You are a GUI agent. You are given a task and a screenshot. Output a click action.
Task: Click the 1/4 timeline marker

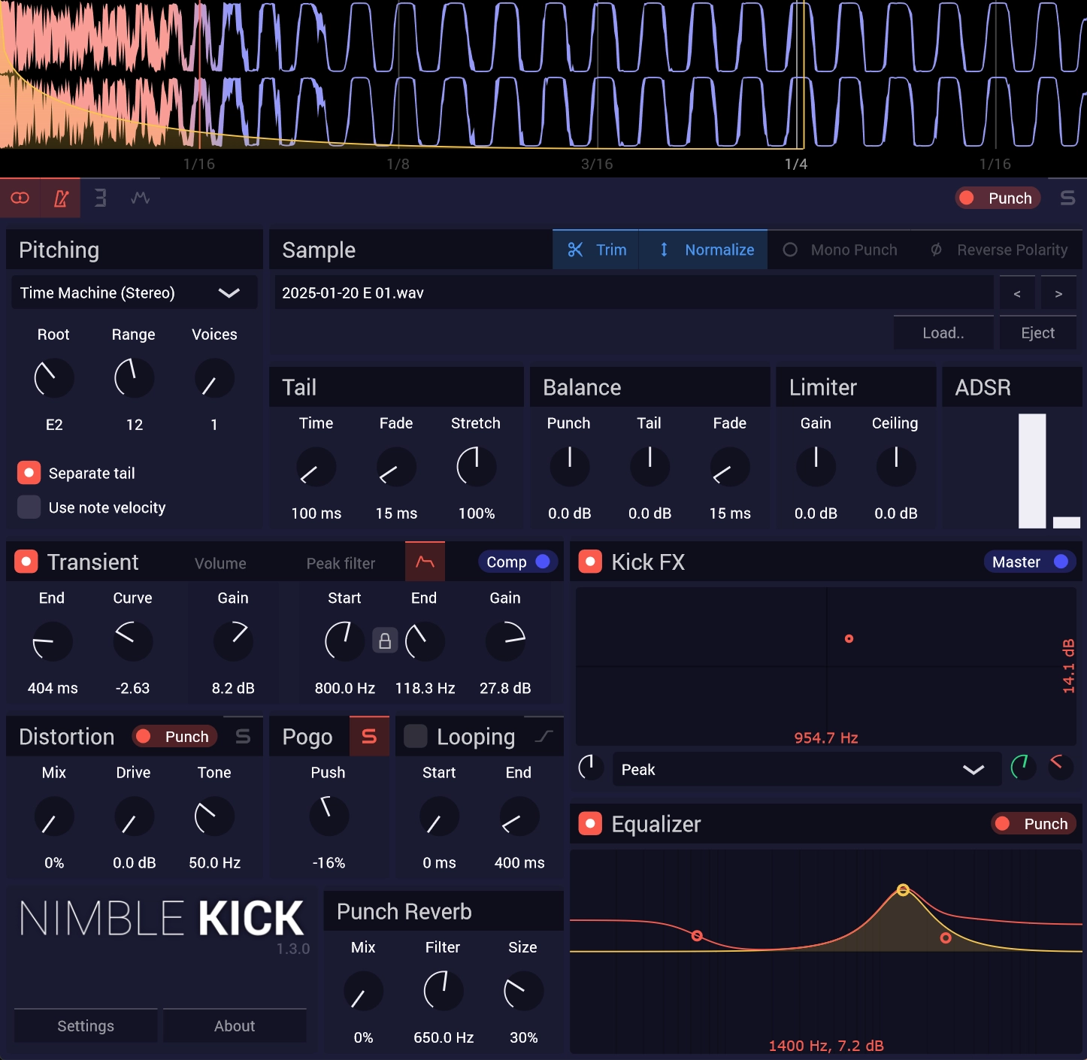coord(796,164)
